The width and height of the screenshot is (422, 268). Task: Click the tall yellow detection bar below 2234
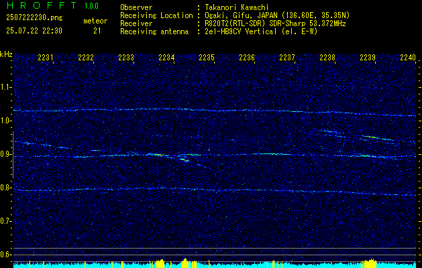(x=185, y=263)
